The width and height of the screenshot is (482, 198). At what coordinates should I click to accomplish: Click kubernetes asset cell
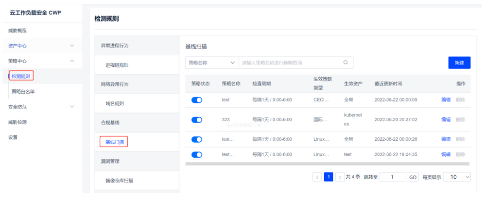point(353,120)
